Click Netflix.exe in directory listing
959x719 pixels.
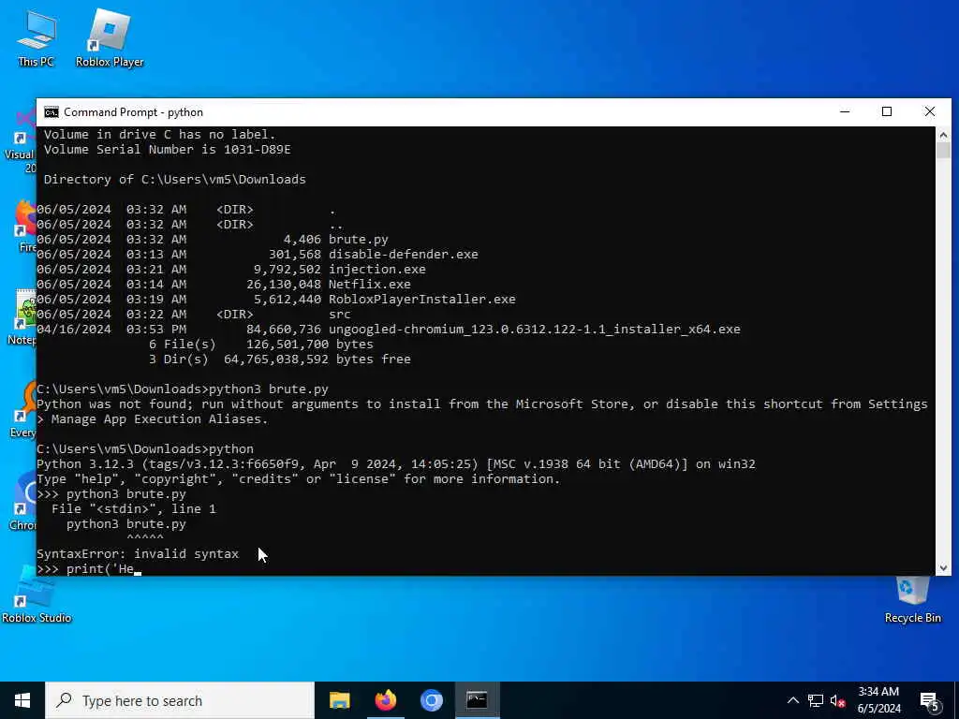tap(370, 285)
